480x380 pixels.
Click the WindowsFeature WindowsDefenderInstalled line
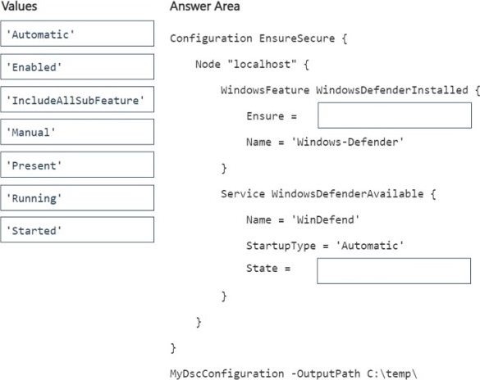coord(350,90)
